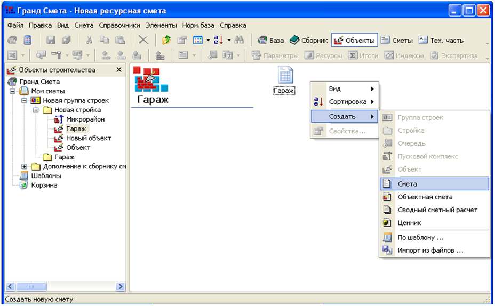
Task: Open the Справочники menu
Action: pyautogui.click(x=119, y=25)
